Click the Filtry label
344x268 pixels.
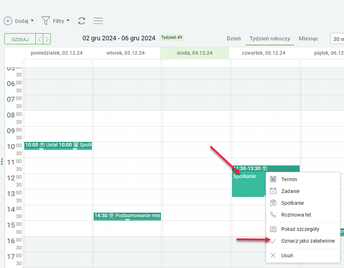pyautogui.click(x=58, y=21)
